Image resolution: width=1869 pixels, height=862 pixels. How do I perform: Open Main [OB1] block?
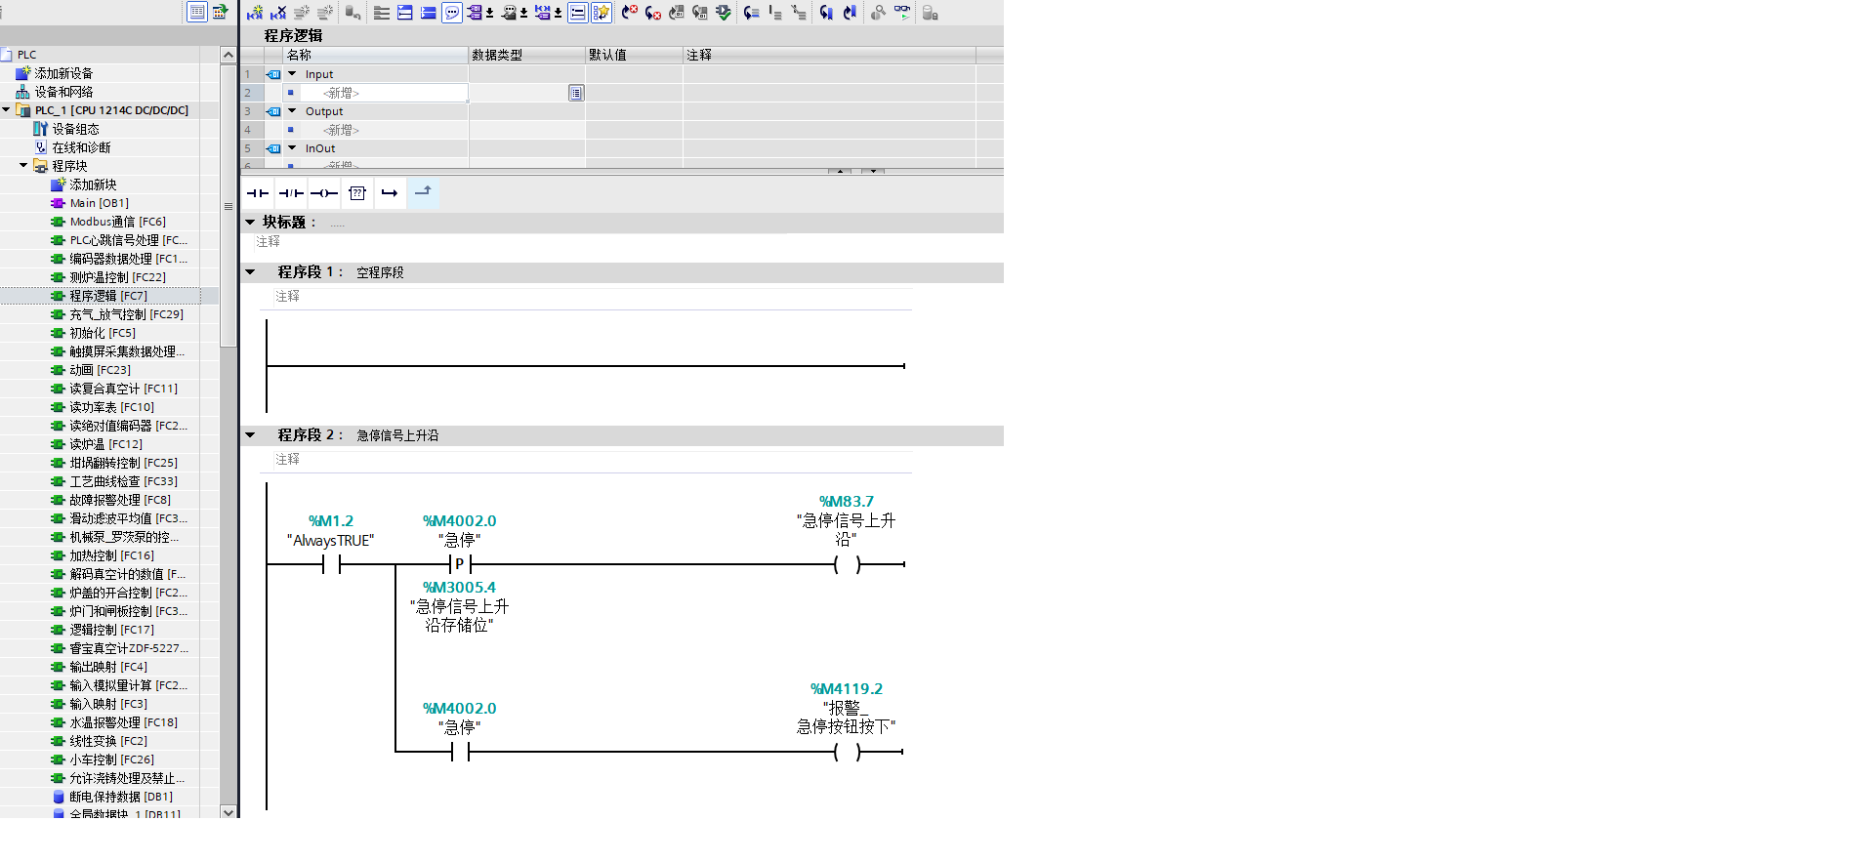99,203
